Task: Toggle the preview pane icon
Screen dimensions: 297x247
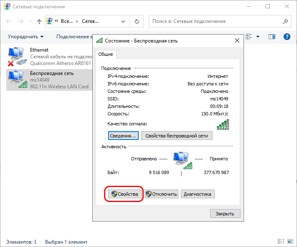Action: (x=272, y=37)
